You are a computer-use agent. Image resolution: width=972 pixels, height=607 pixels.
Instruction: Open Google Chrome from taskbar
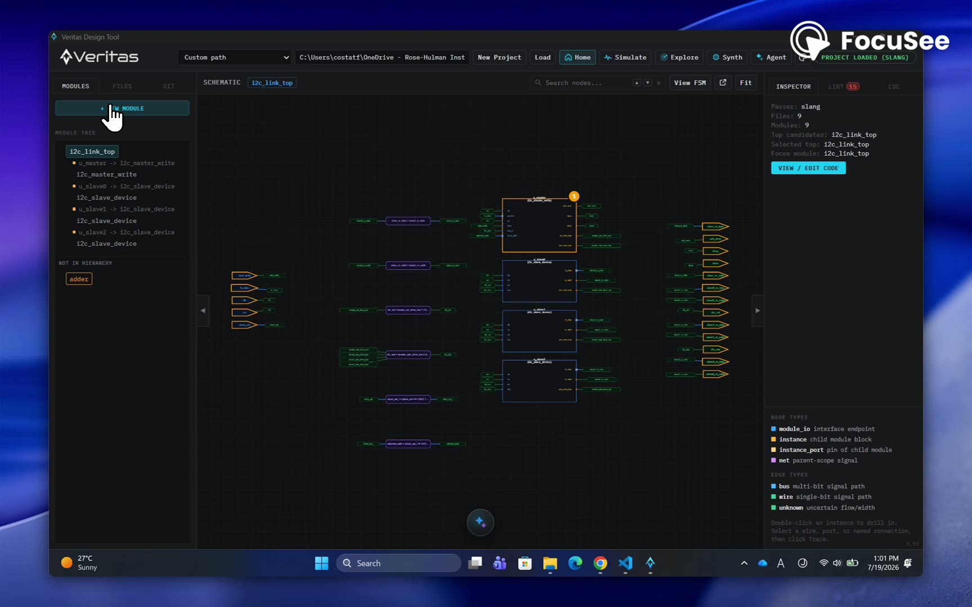click(600, 563)
